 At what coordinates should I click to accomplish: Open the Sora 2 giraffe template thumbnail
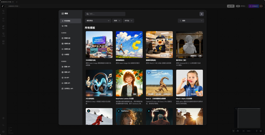pos(159,83)
